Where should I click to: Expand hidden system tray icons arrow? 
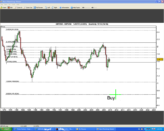(x=145, y=129)
